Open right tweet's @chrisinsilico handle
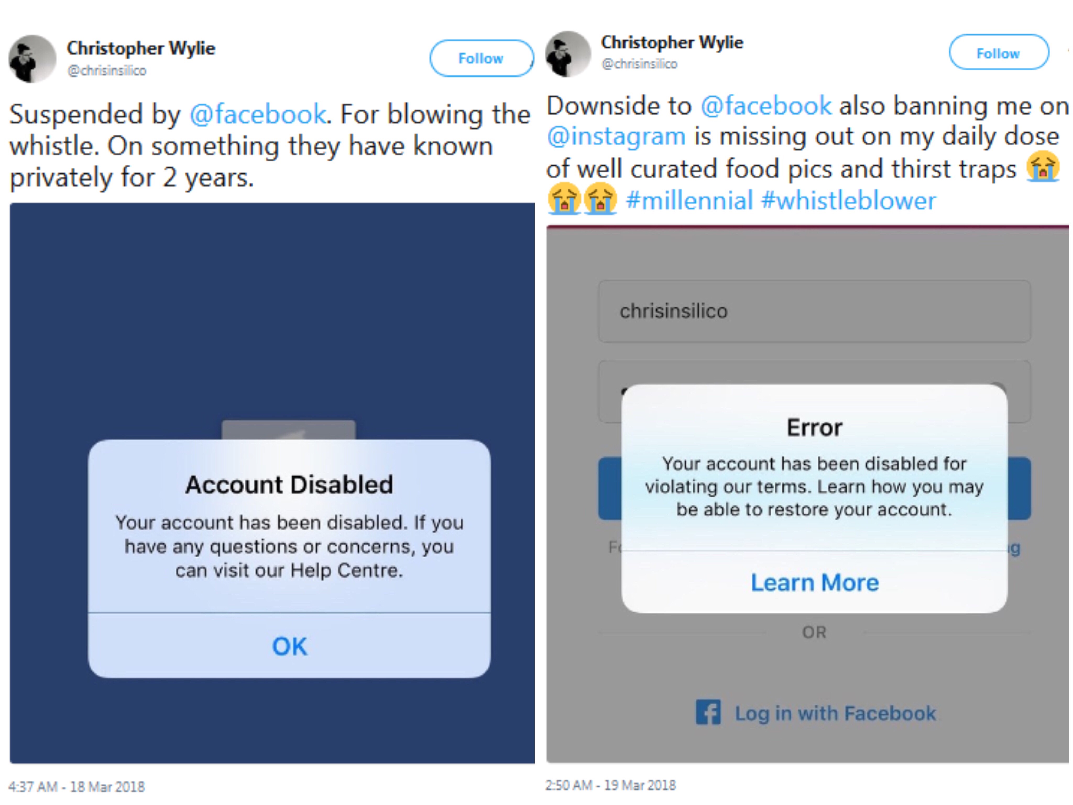The height and width of the screenshot is (805, 1073). pyautogui.click(x=639, y=64)
